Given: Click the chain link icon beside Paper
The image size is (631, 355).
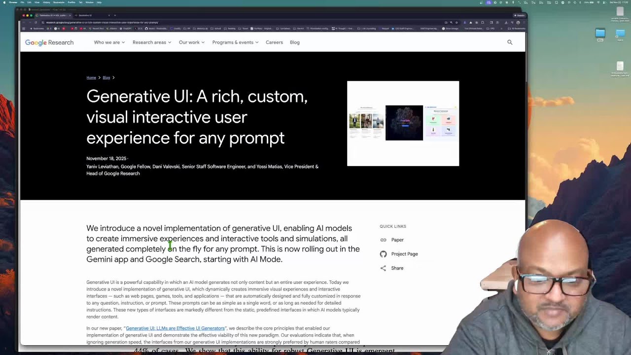Looking at the screenshot, I should coord(383,240).
